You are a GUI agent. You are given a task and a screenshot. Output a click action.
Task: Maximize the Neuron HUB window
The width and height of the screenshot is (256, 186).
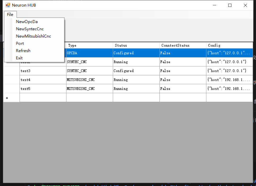click(x=230, y=5)
